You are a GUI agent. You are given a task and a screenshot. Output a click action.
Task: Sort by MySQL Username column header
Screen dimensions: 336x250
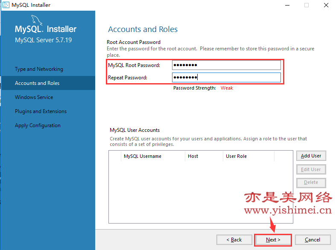click(153, 156)
